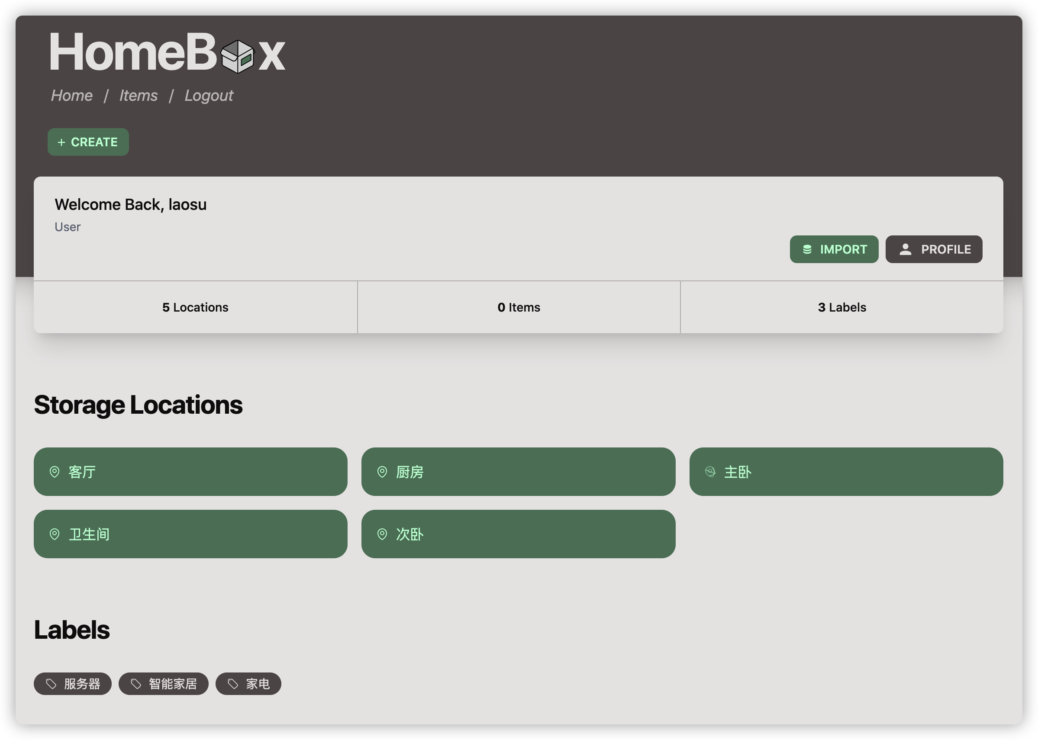The image size is (1038, 740).
Task: Go to the Home nav link
Action: (x=71, y=96)
